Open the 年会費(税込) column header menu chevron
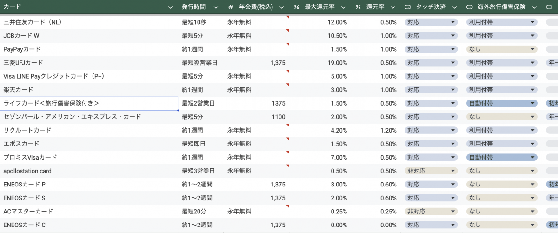The width and height of the screenshot is (558, 233). pos(281,7)
